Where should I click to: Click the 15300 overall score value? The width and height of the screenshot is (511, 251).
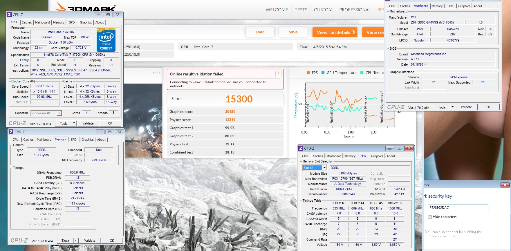click(239, 99)
